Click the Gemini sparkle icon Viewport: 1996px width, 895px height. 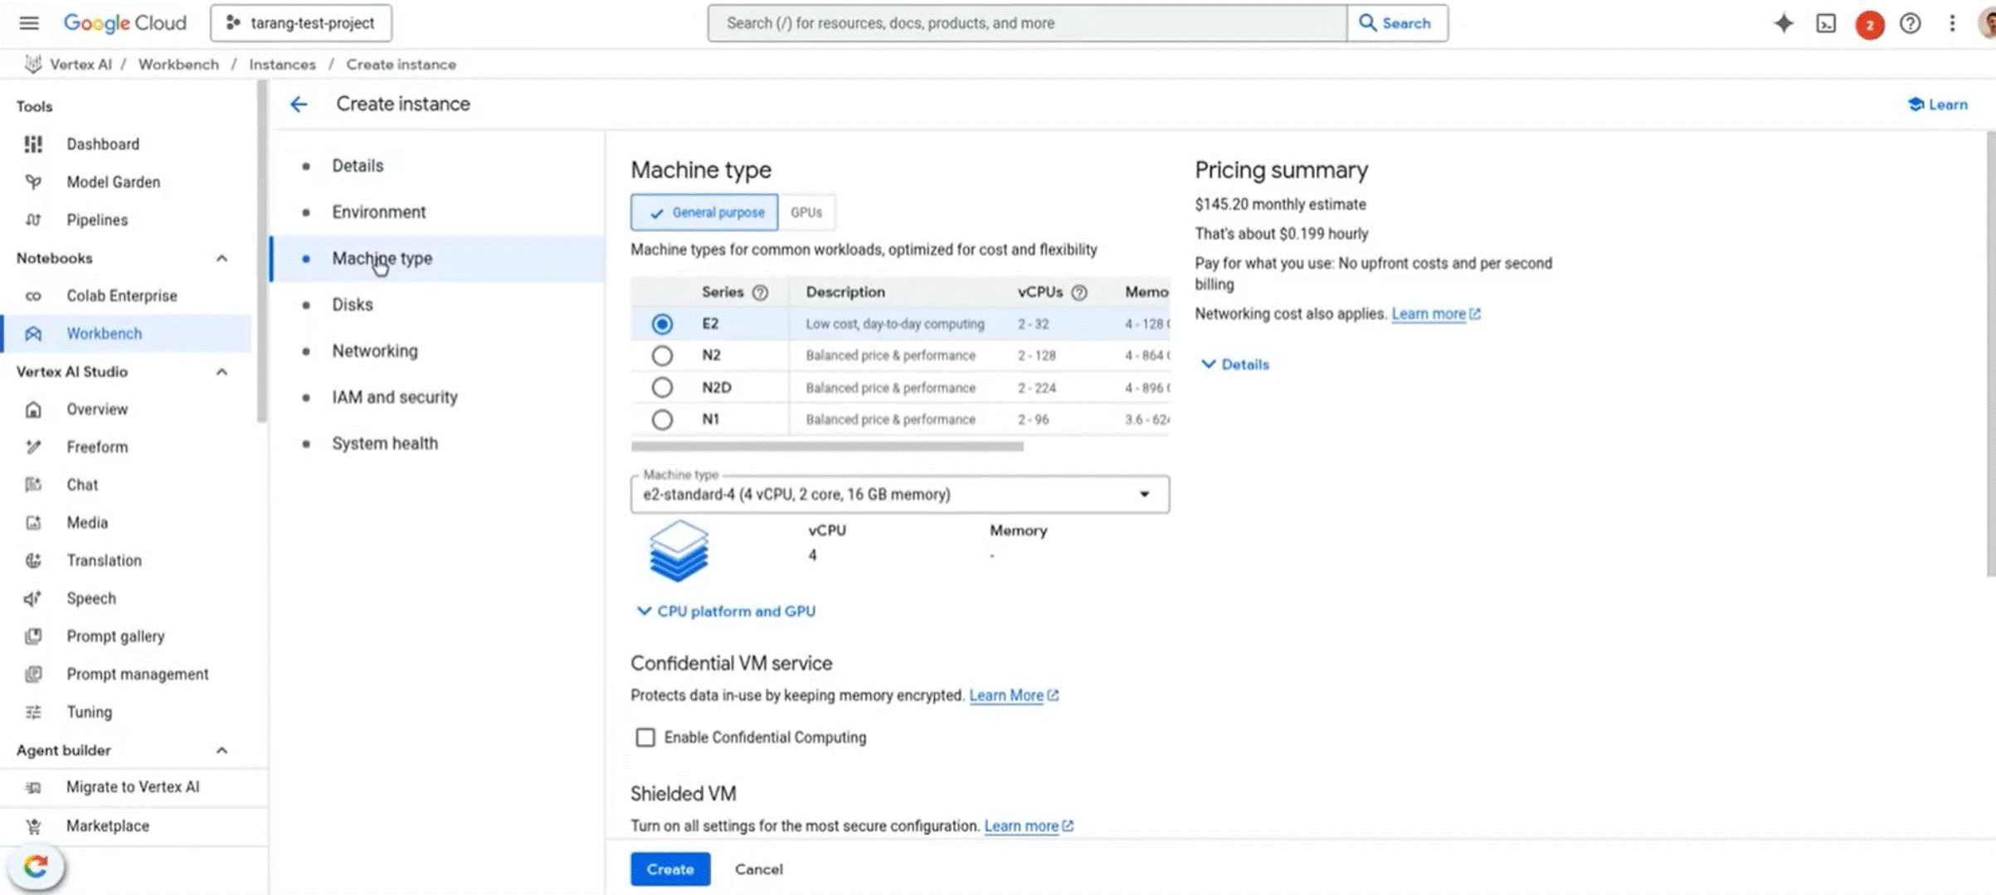click(x=1783, y=23)
